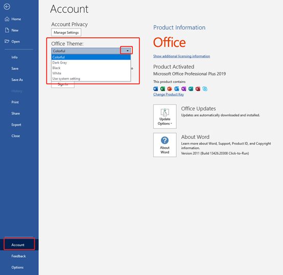Select Dark Gray theme option
The image size is (283, 275).
coord(91,63)
